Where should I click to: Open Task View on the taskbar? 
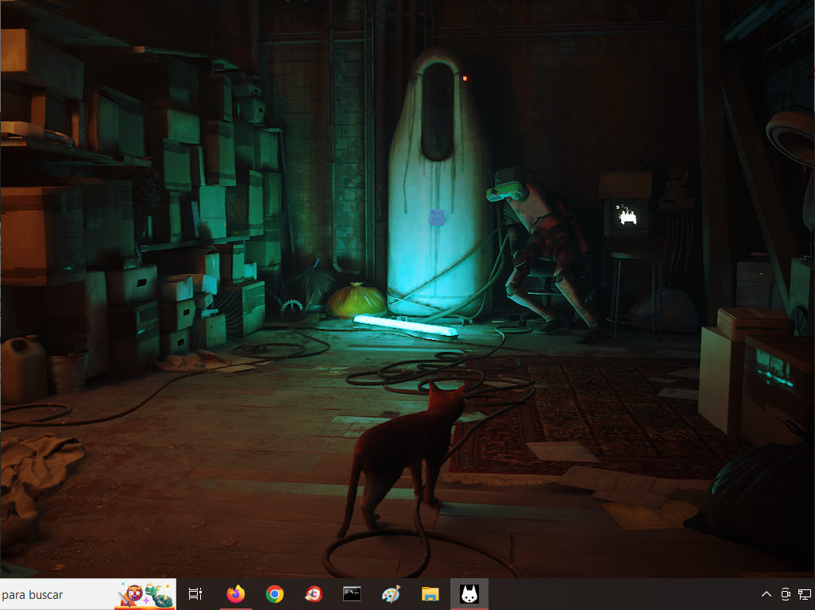point(195,594)
